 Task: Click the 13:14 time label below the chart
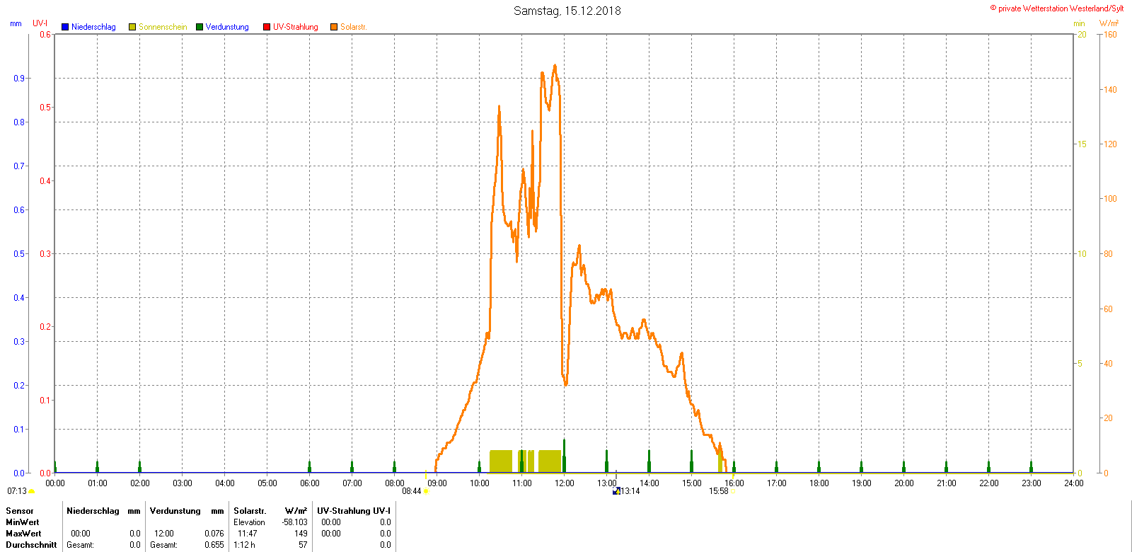630,491
